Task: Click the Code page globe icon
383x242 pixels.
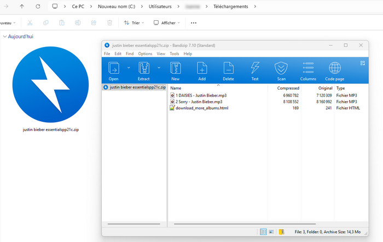Action: pos(335,68)
